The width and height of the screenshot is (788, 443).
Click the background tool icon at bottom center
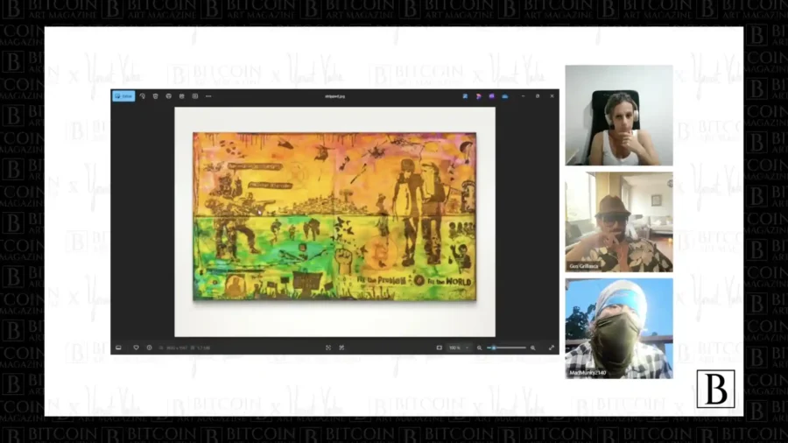pyautogui.click(x=341, y=348)
